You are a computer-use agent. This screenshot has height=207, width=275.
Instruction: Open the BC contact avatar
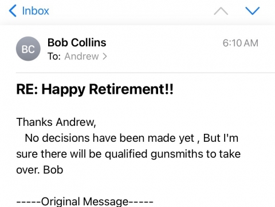pyautogui.click(x=28, y=49)
